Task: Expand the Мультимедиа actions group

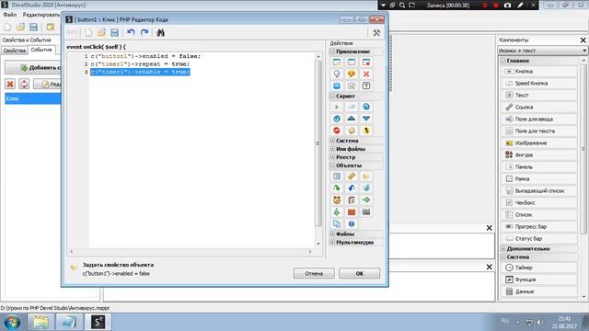Action: [333, 242]
